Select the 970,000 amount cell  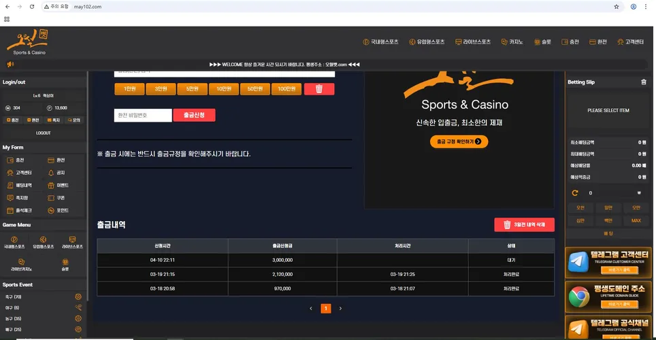click(x=282, y=288)
